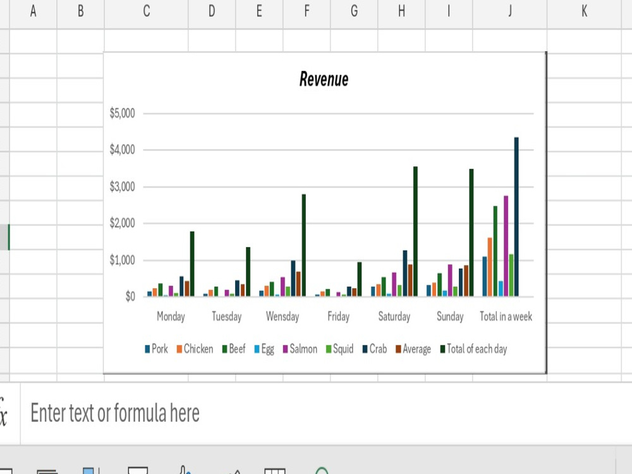Click the Squid legend entry

340,349
